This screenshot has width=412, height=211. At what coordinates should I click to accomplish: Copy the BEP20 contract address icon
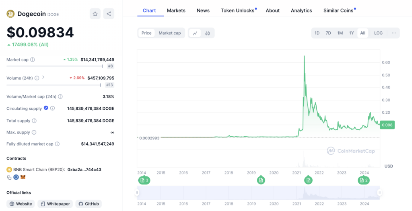(x=9, y=177)
